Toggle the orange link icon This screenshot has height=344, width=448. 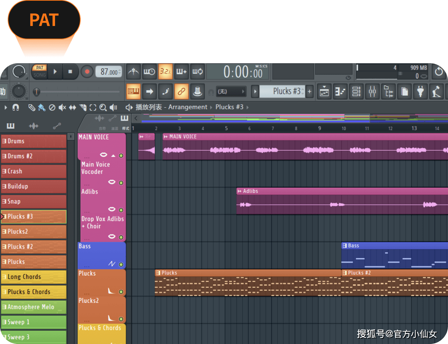tap(181, 92)
